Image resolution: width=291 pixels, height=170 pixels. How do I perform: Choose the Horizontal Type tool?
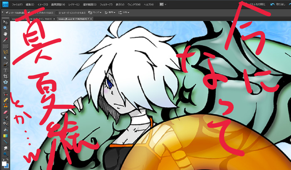[x=5, y=70]
